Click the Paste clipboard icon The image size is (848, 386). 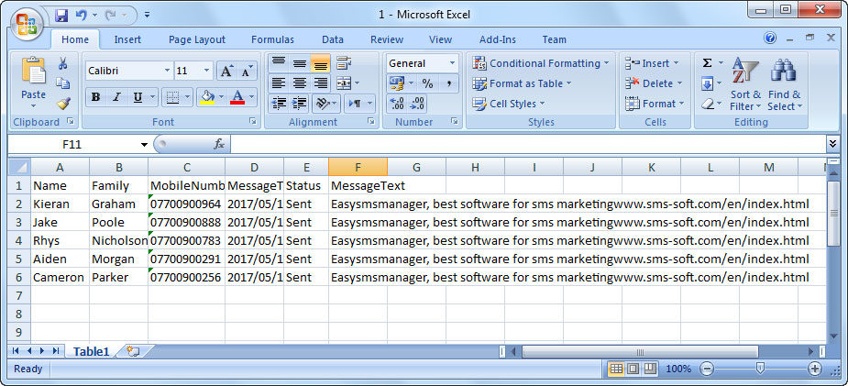(34, 71)
